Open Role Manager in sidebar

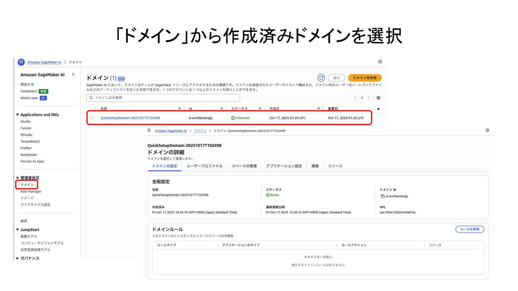(x=31, y=191)
